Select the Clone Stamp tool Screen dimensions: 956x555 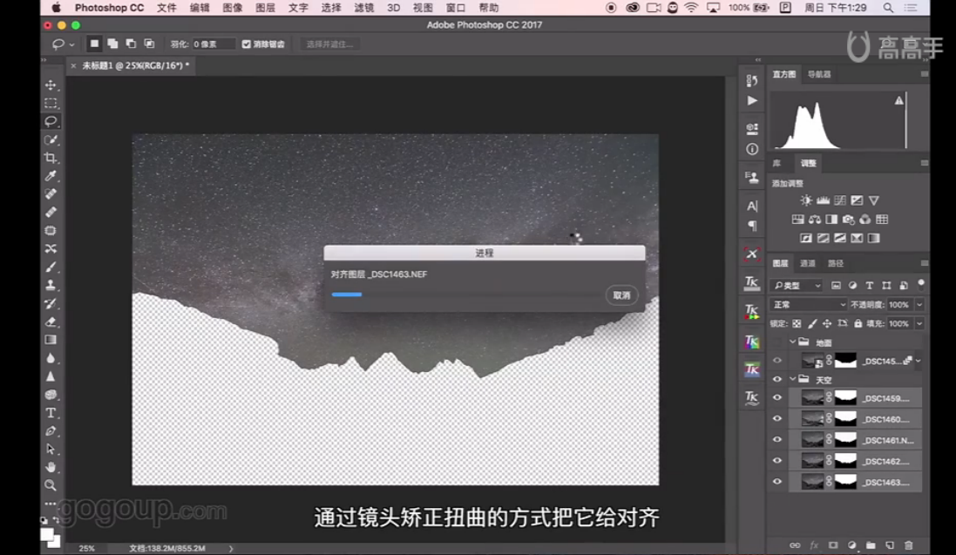51,285
